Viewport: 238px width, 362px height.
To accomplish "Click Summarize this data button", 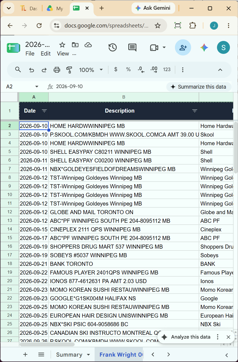I will point(199,87).
